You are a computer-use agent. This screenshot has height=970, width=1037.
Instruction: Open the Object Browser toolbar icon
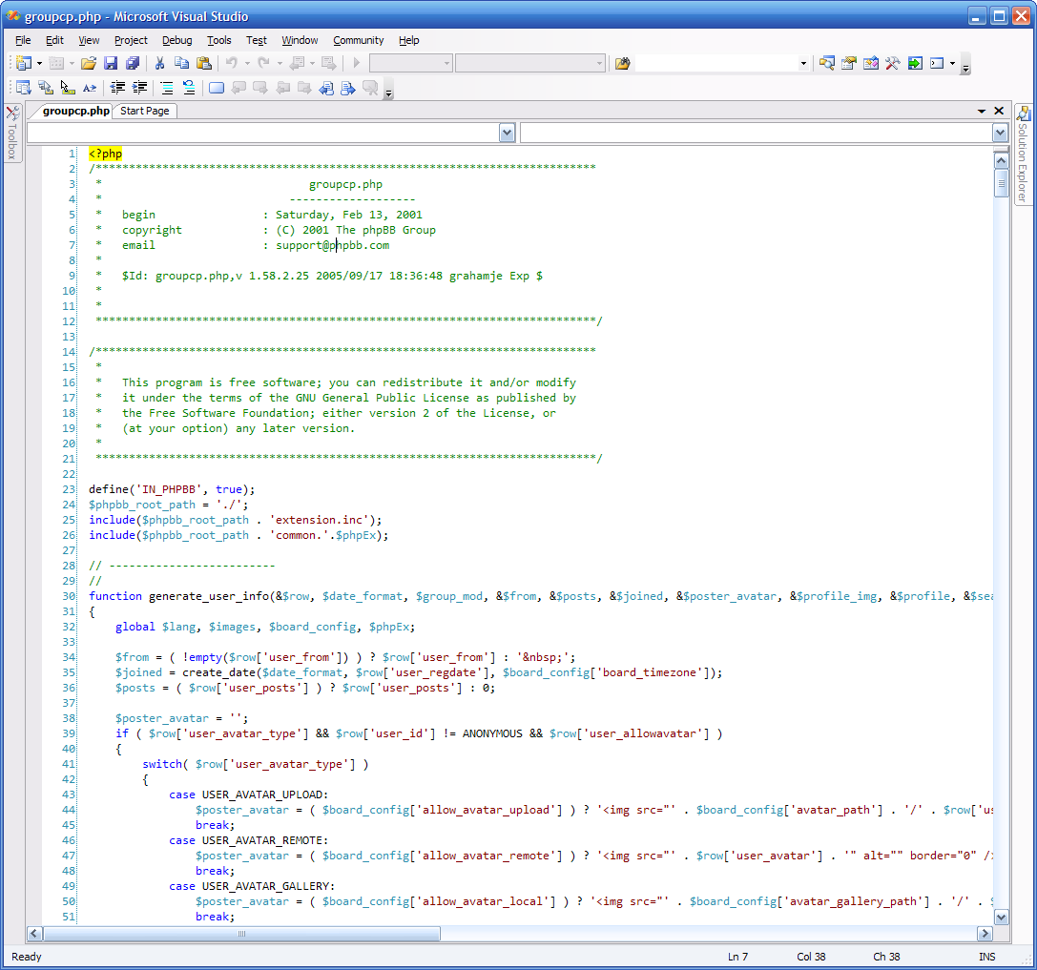pos(871,64)
